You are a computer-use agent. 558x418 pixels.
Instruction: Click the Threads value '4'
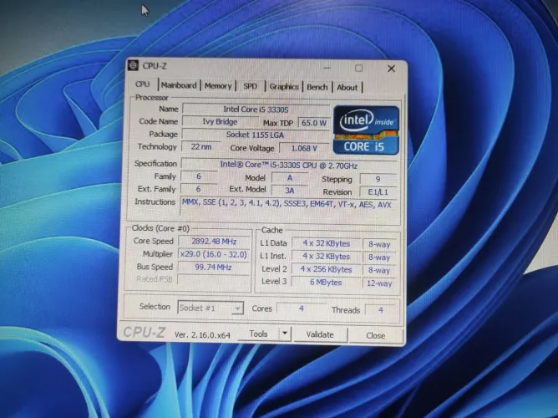click(x=380, y=310)
